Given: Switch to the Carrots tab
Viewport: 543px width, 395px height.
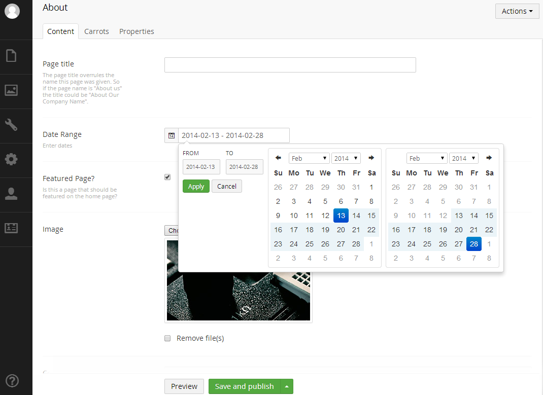Looking at the screenshot, I should click(96, 31).
